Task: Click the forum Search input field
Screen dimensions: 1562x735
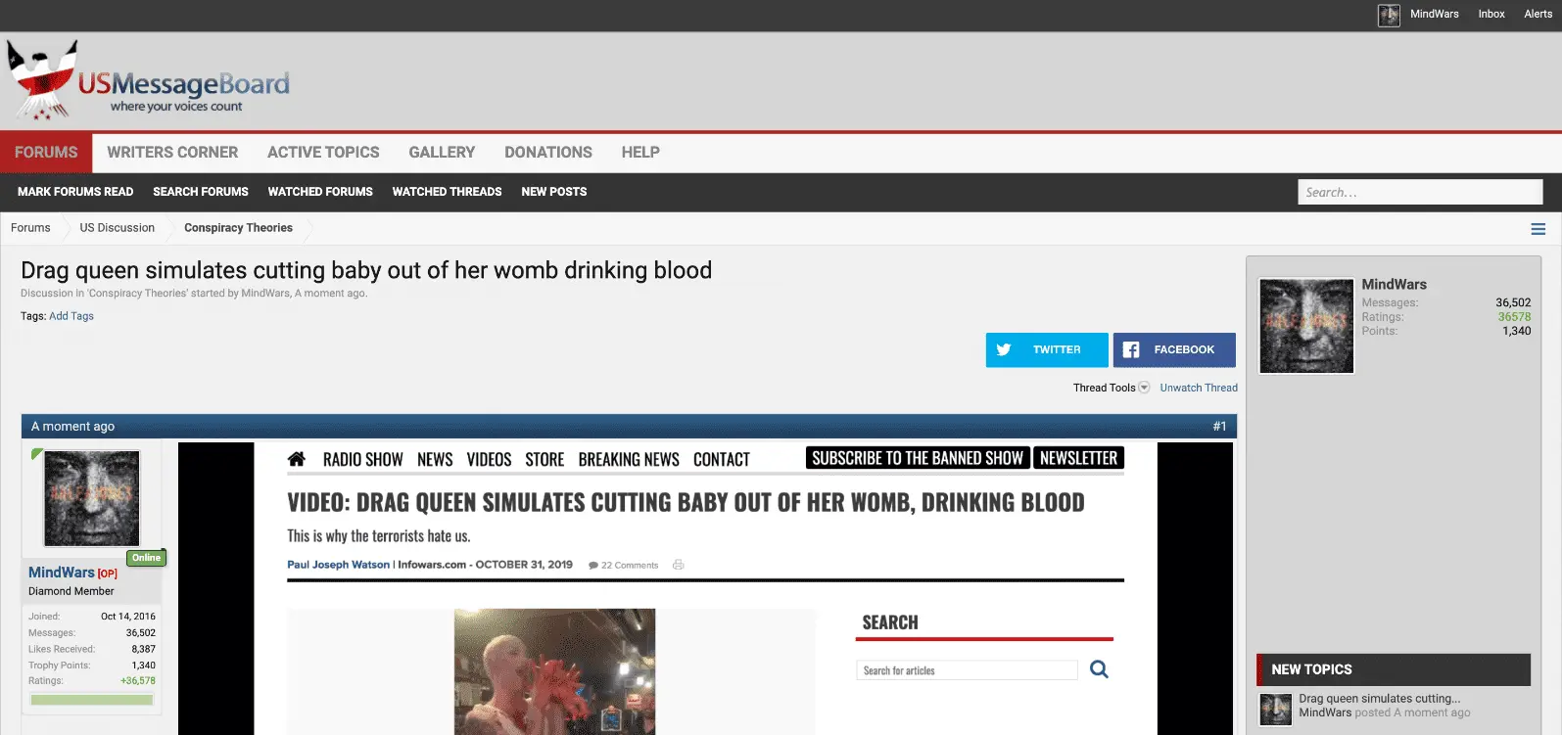Action: 1419,193
